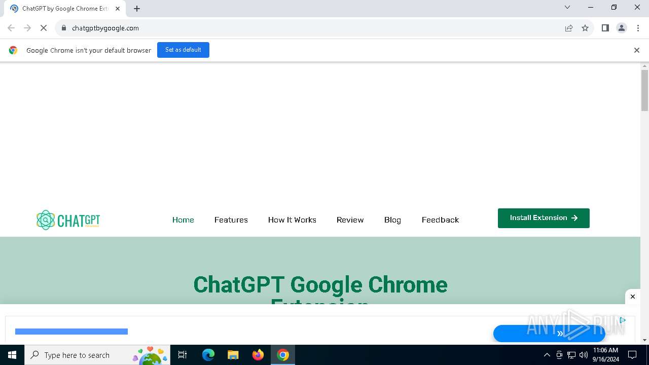
Task: Open the Chrome side panel
Action: coord(605,28)
